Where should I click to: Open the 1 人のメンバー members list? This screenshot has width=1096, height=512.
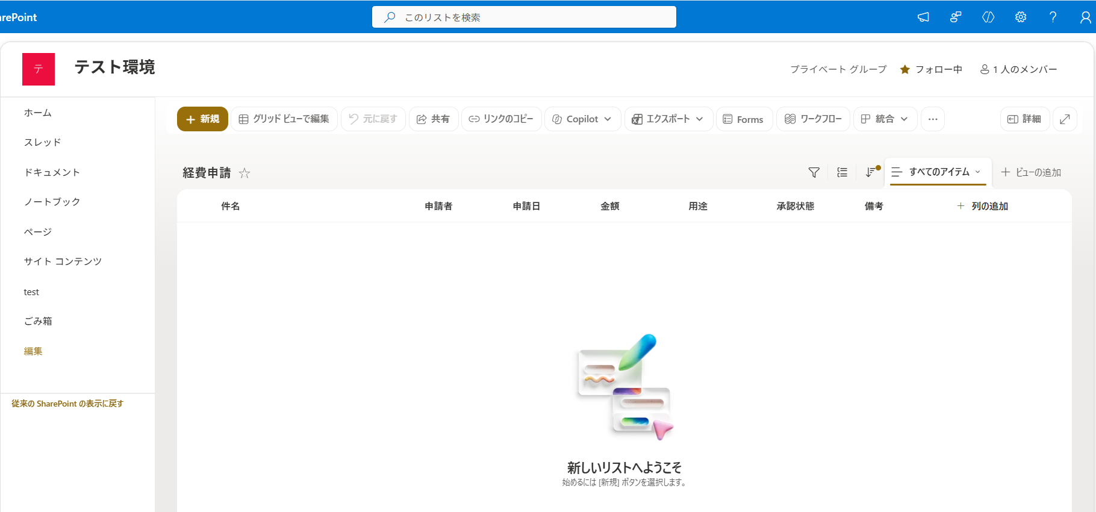[1019, 69]
